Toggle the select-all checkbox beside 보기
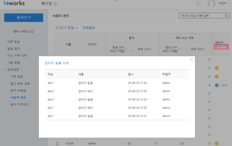 57,28
